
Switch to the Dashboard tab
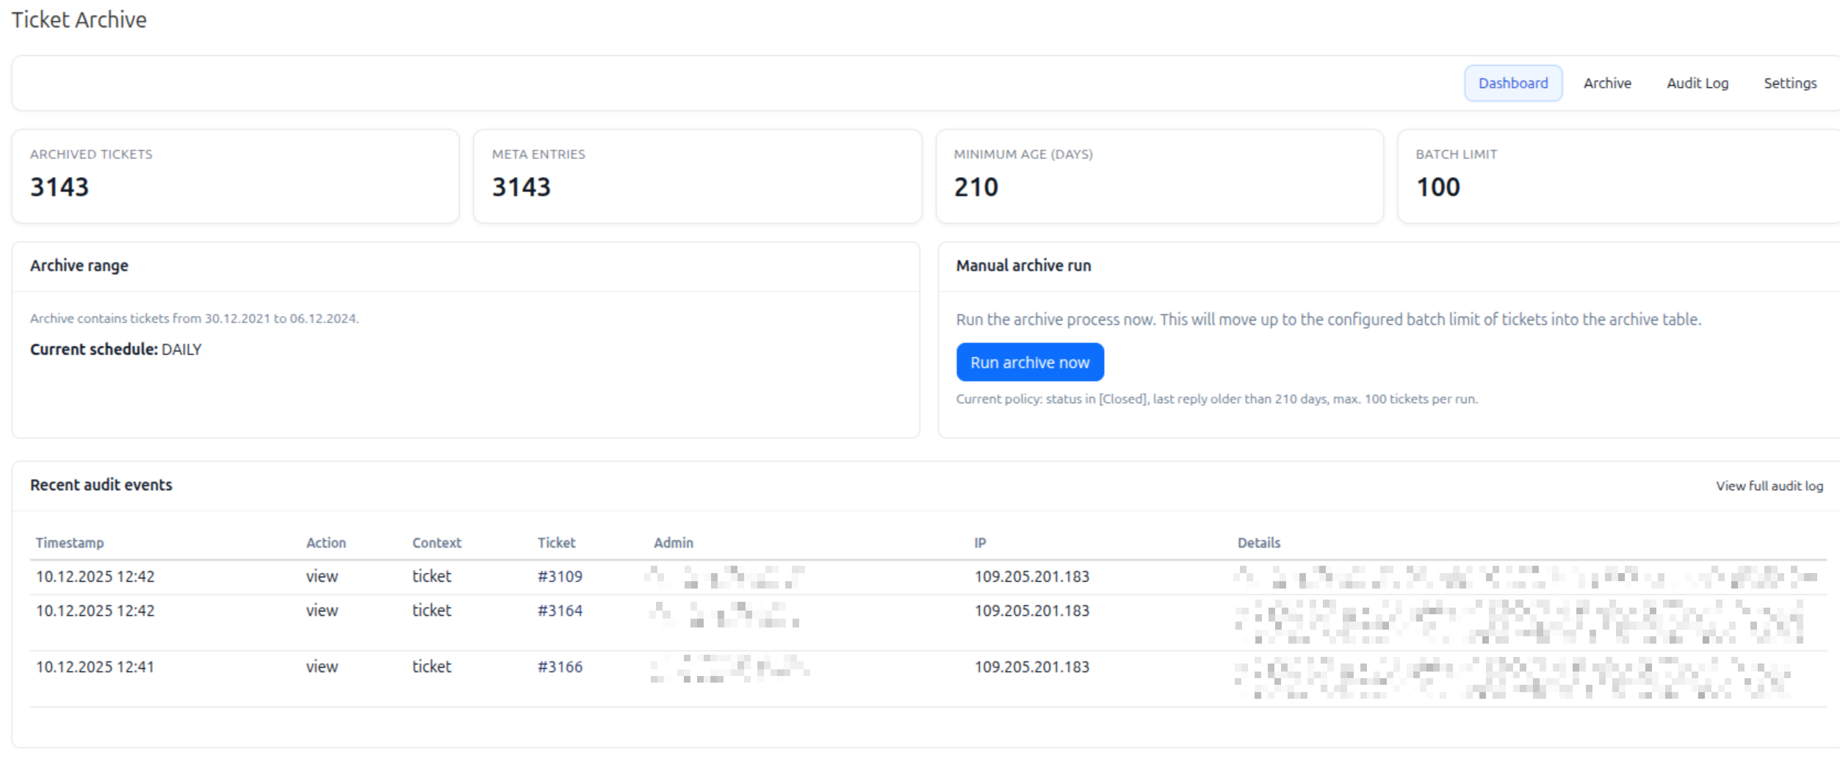[x=1512, y=83]
